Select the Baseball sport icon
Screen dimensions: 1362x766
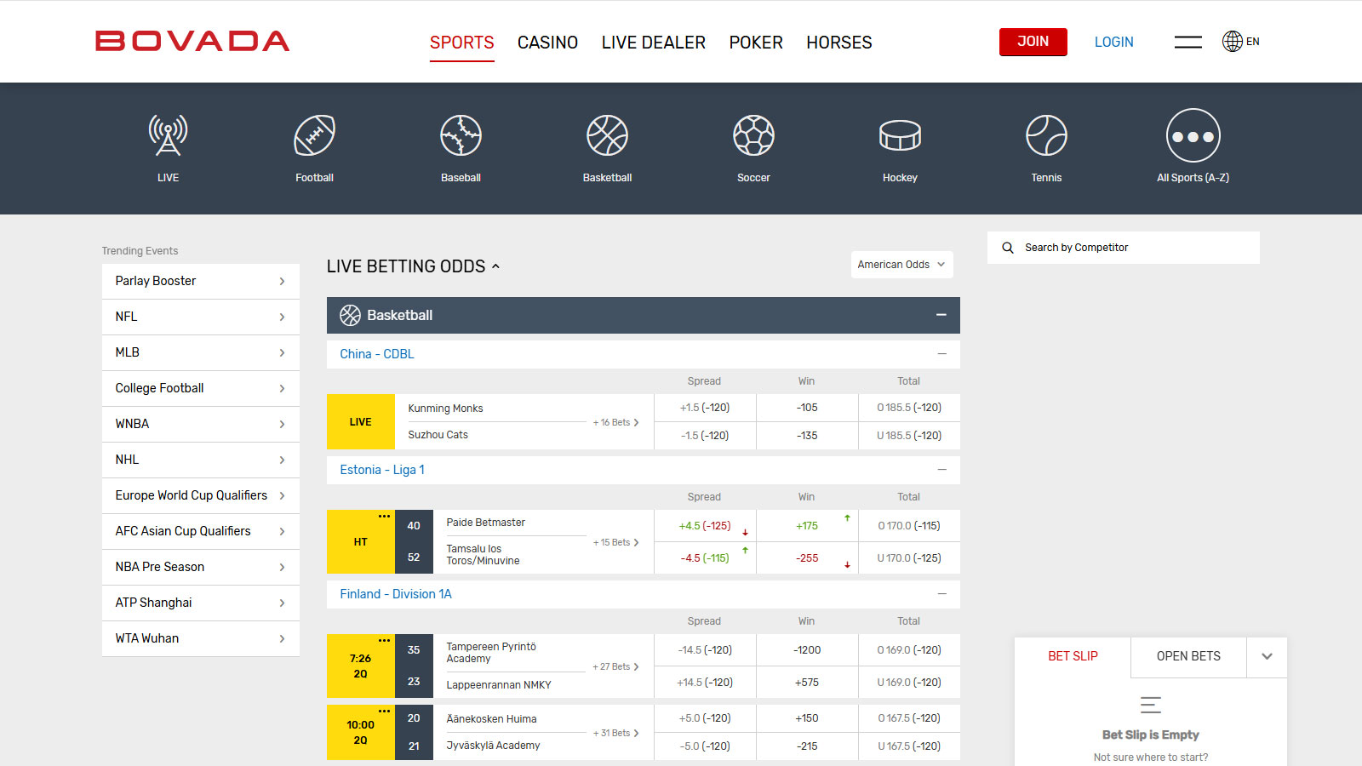461,136
